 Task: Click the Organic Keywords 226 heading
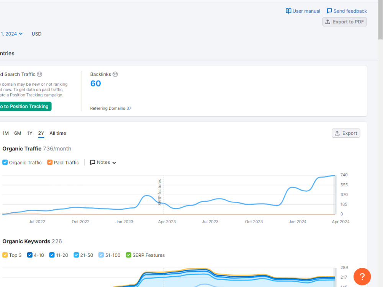click(32, 241)
